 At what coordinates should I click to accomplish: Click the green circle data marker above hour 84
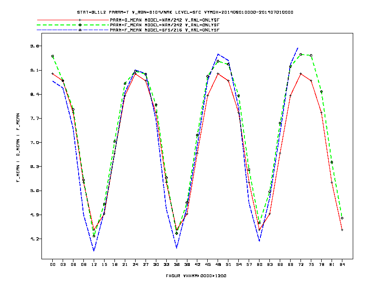coord(342,218)
